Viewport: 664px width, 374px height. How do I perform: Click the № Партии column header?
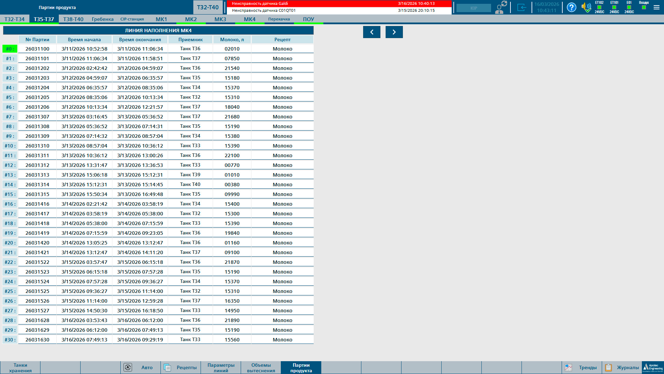37,39
